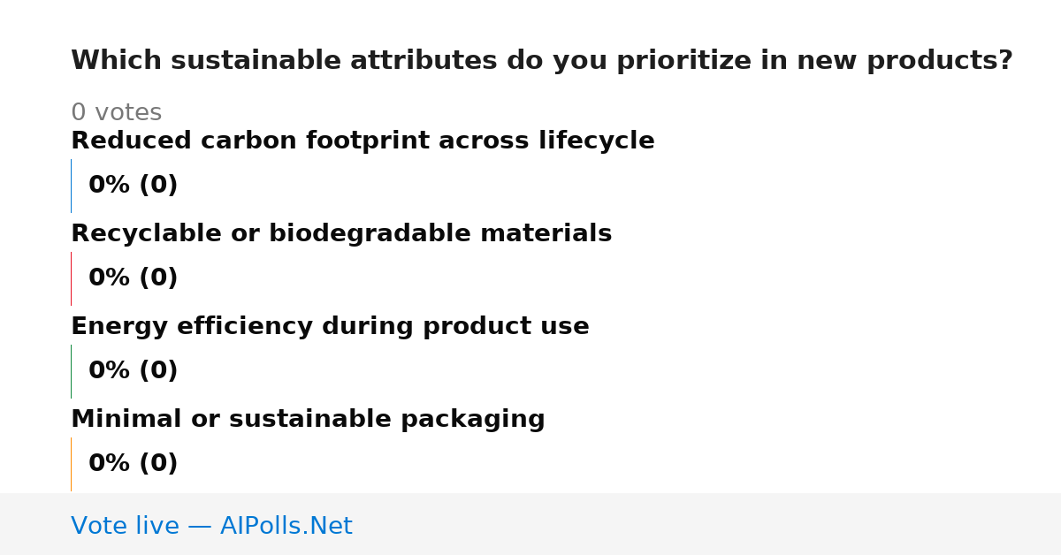Click the orange bar under Minimal packaging
The height and width of the screenshot is (555, 1061).
pos(71,464)
